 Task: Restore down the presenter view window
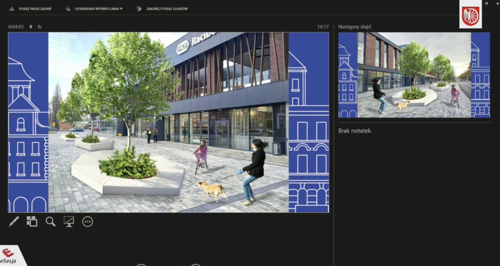[487, 3]
